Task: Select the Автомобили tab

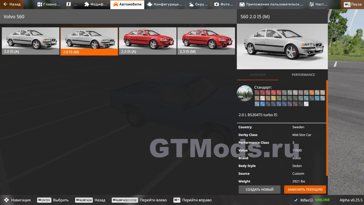Action: (127, 4)
